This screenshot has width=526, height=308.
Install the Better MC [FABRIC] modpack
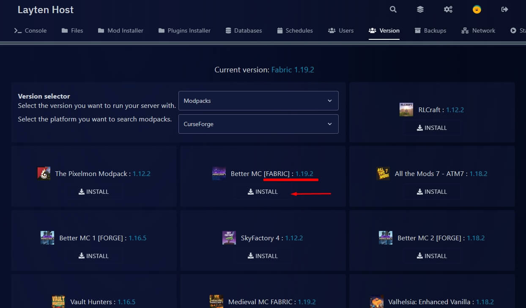(x=263, y=191)
